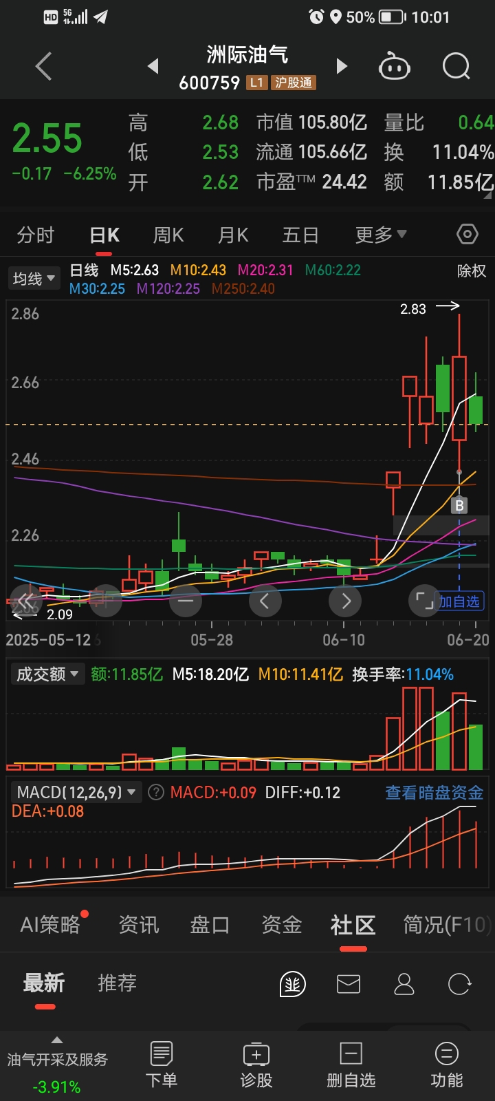The width and height of the screenshot is (495, 1101).
Task: Shift chart left with chevron button
Action: click(x=265, y=601)
